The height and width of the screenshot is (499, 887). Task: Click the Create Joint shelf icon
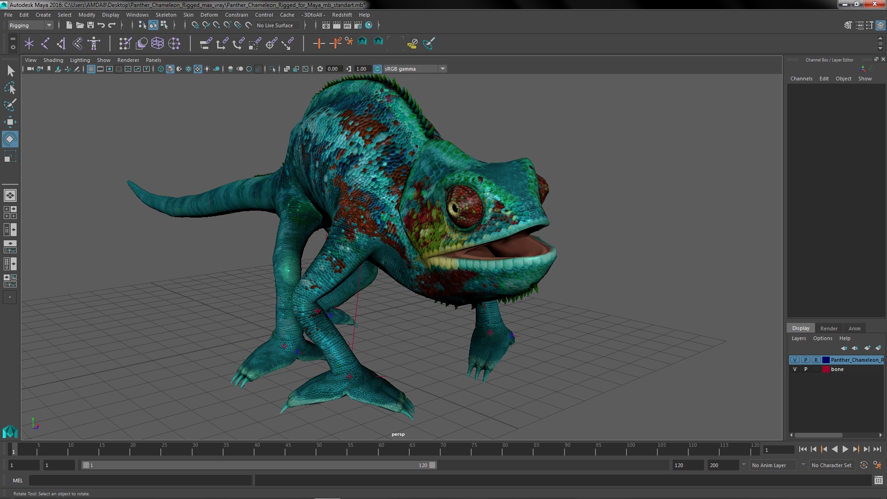point(45,43)
